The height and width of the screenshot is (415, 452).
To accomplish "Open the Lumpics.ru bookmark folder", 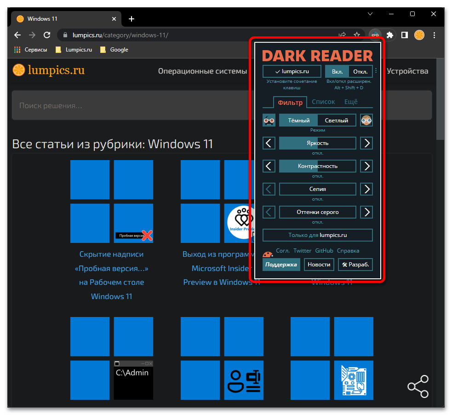I will [x=74, y=50].
